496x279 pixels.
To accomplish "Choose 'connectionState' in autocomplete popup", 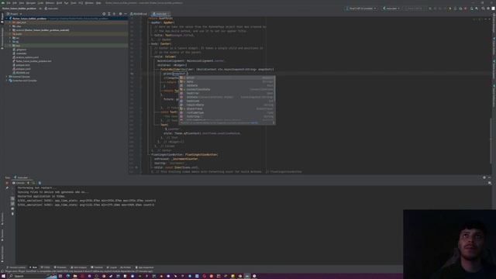I will pyautogui.click(x=227, y=90).
